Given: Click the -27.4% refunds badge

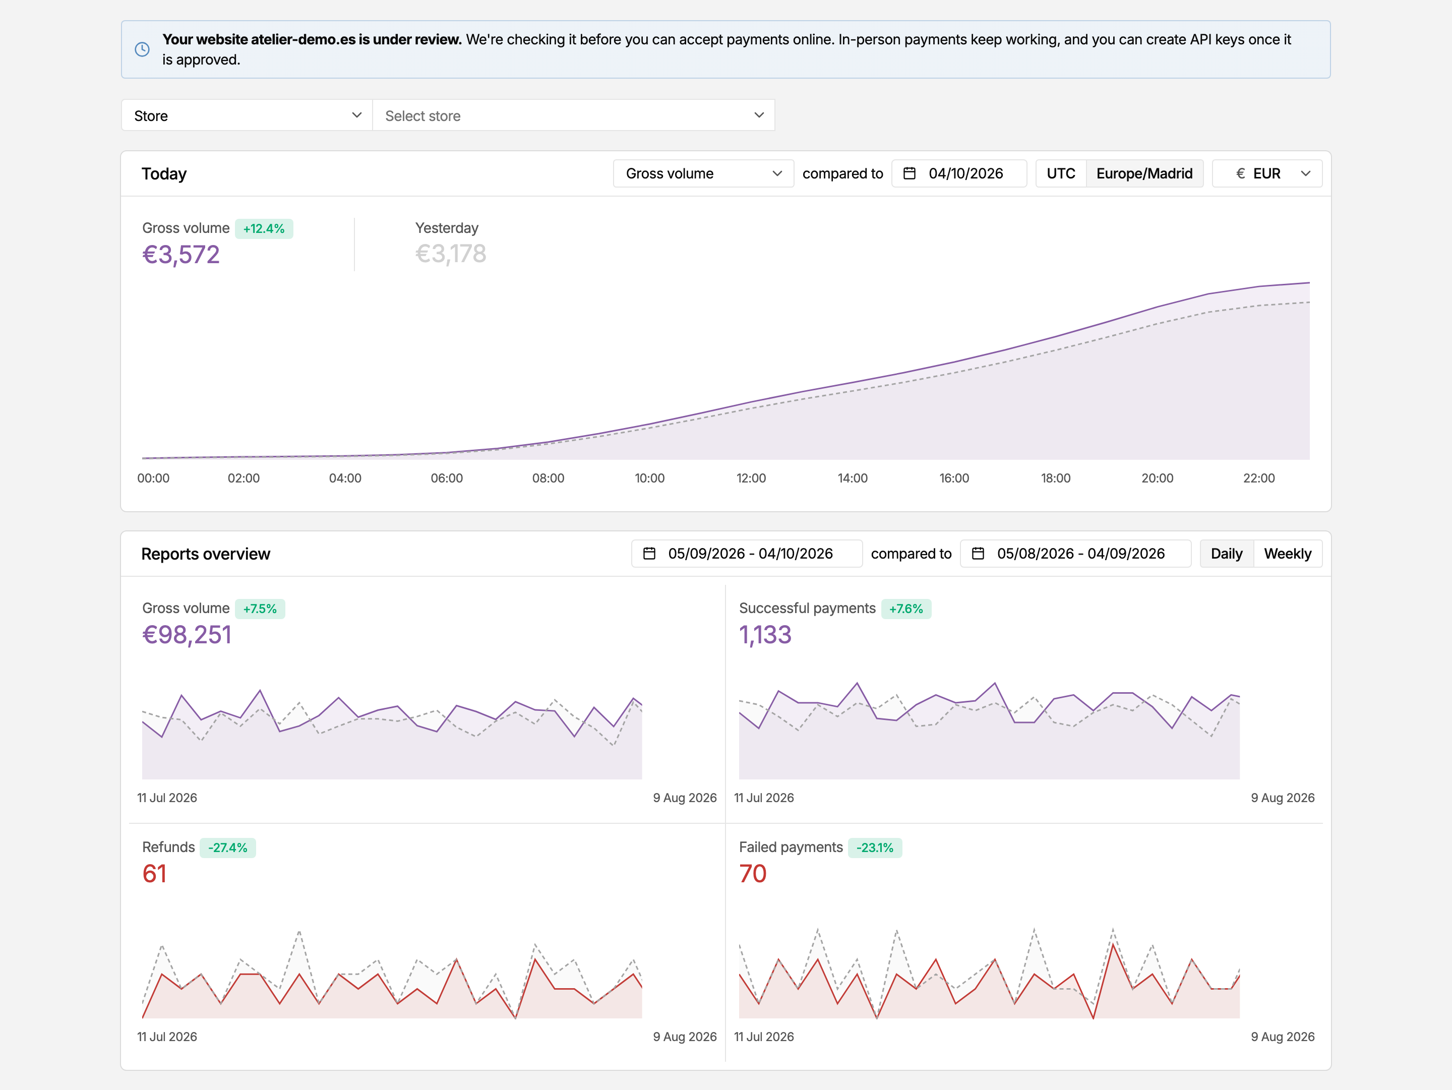Looking at the screenshot, I should 228,847.
